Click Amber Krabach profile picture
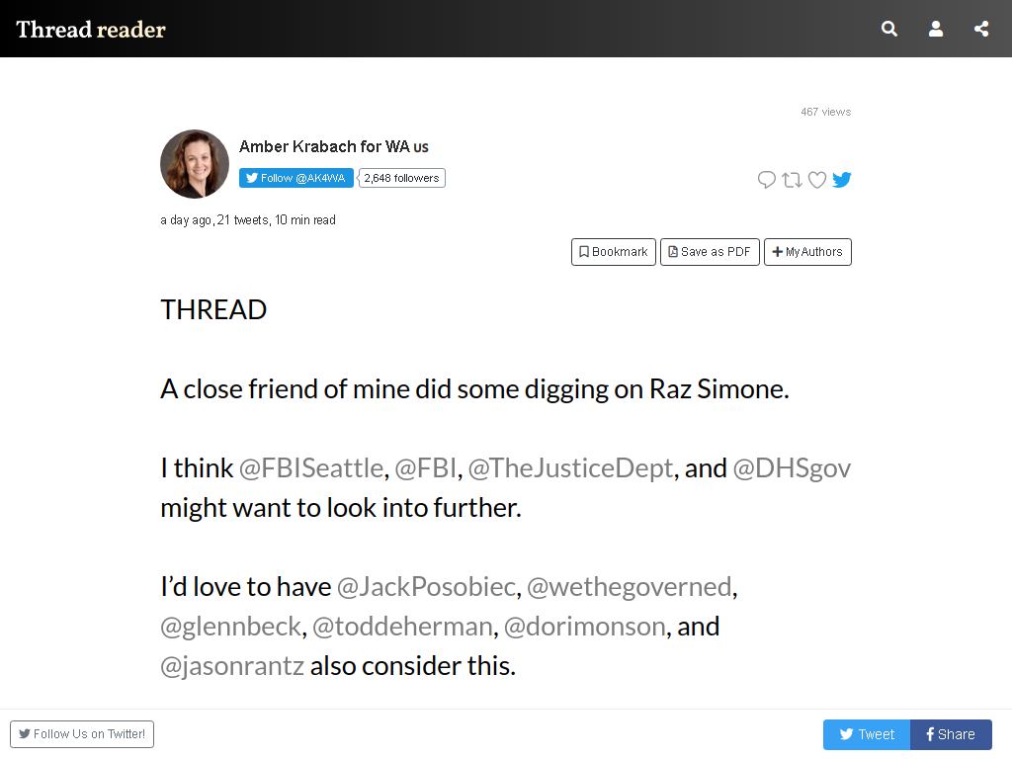The height and width of the screenshot is (759, 1012). click(195, 164)
